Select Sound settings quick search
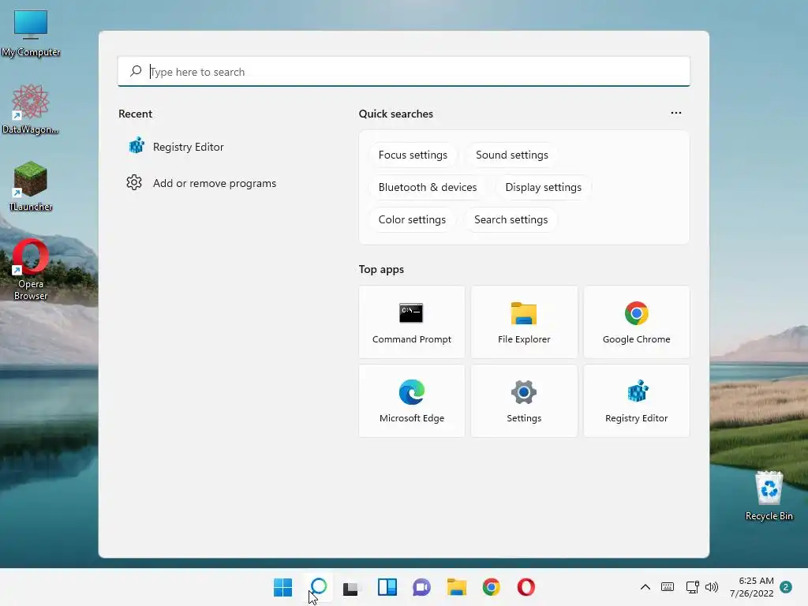The height and width of the screenshot is (606, 808). pyautogui.click(x=511, y=155)
